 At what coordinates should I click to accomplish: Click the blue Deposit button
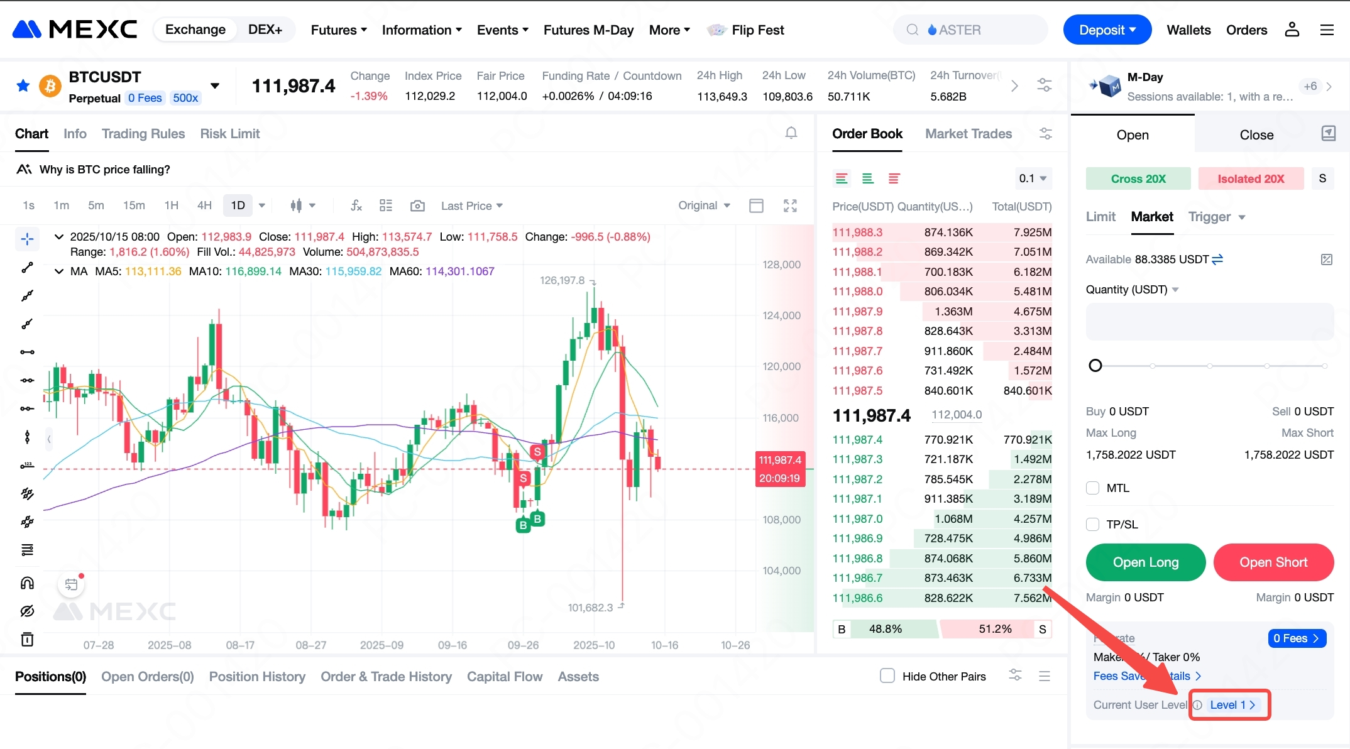[1107, 30]
